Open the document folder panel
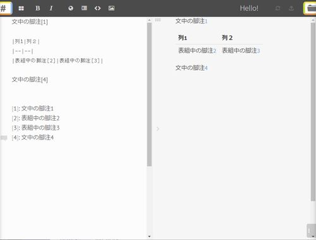Image resolution: width=316 pixels, height=240 pixels. [310, 8]
